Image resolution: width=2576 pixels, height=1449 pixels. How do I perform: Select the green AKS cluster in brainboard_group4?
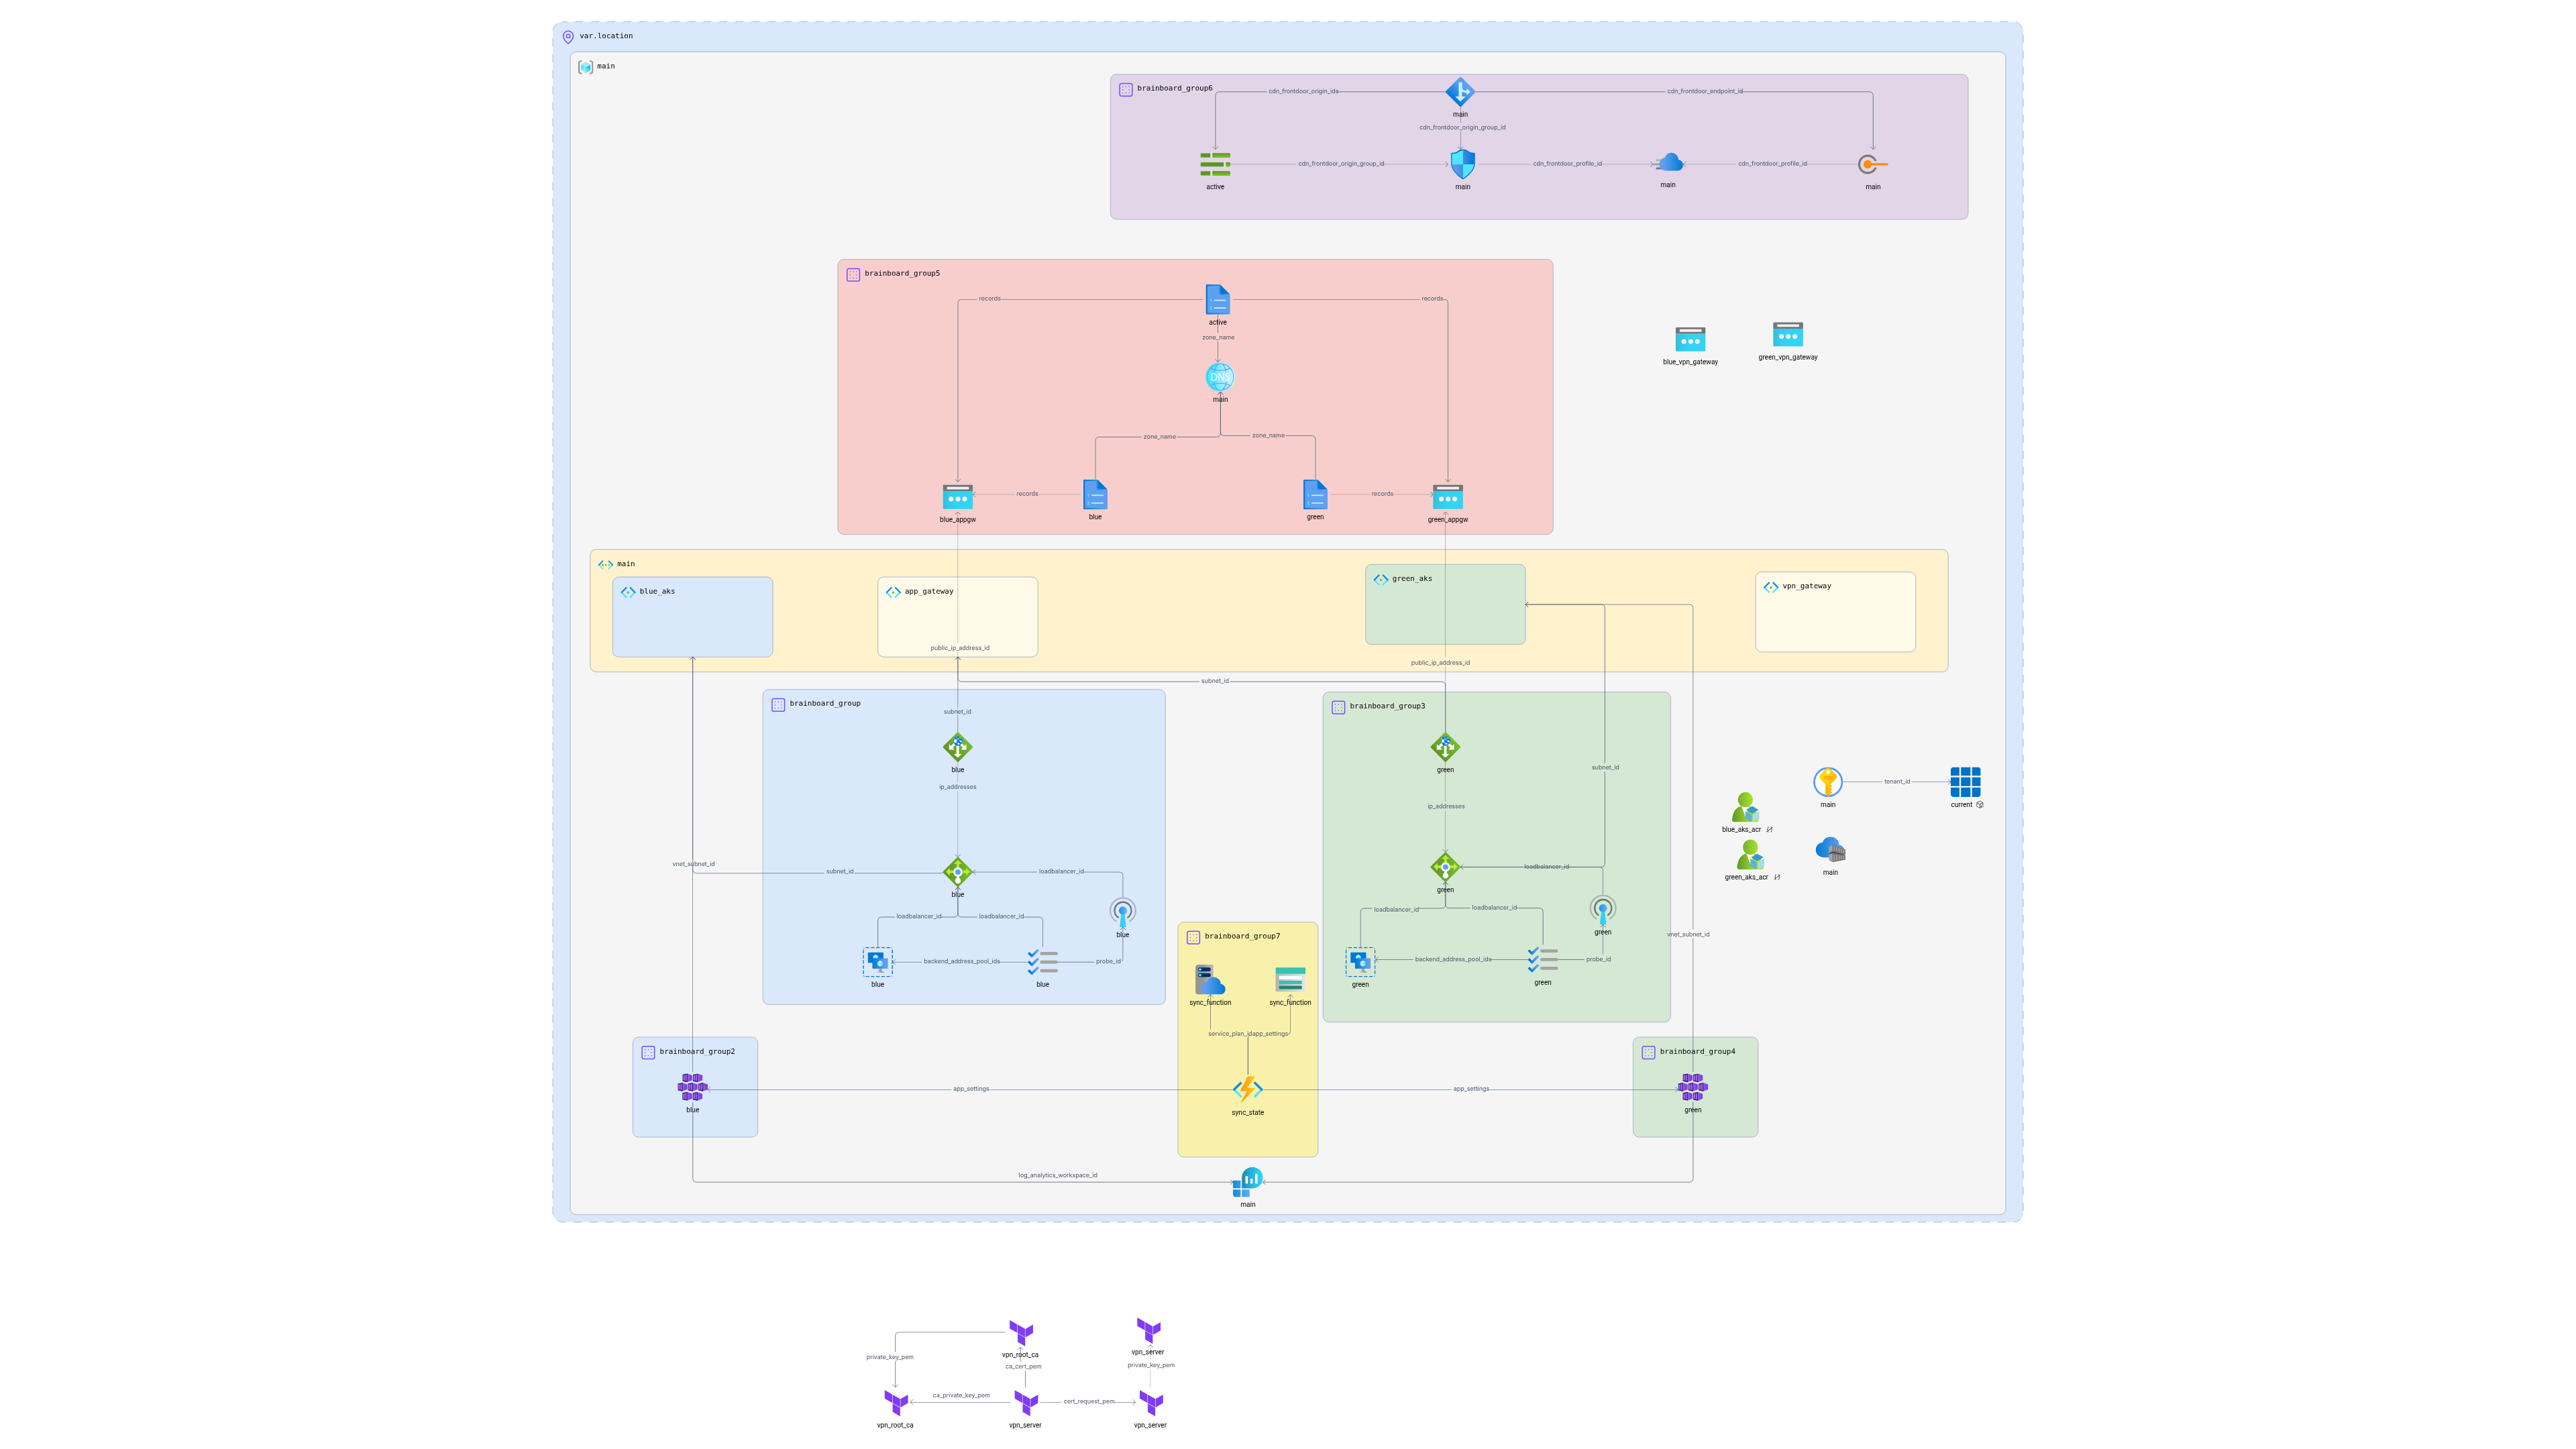(x=1692, y=1087)
